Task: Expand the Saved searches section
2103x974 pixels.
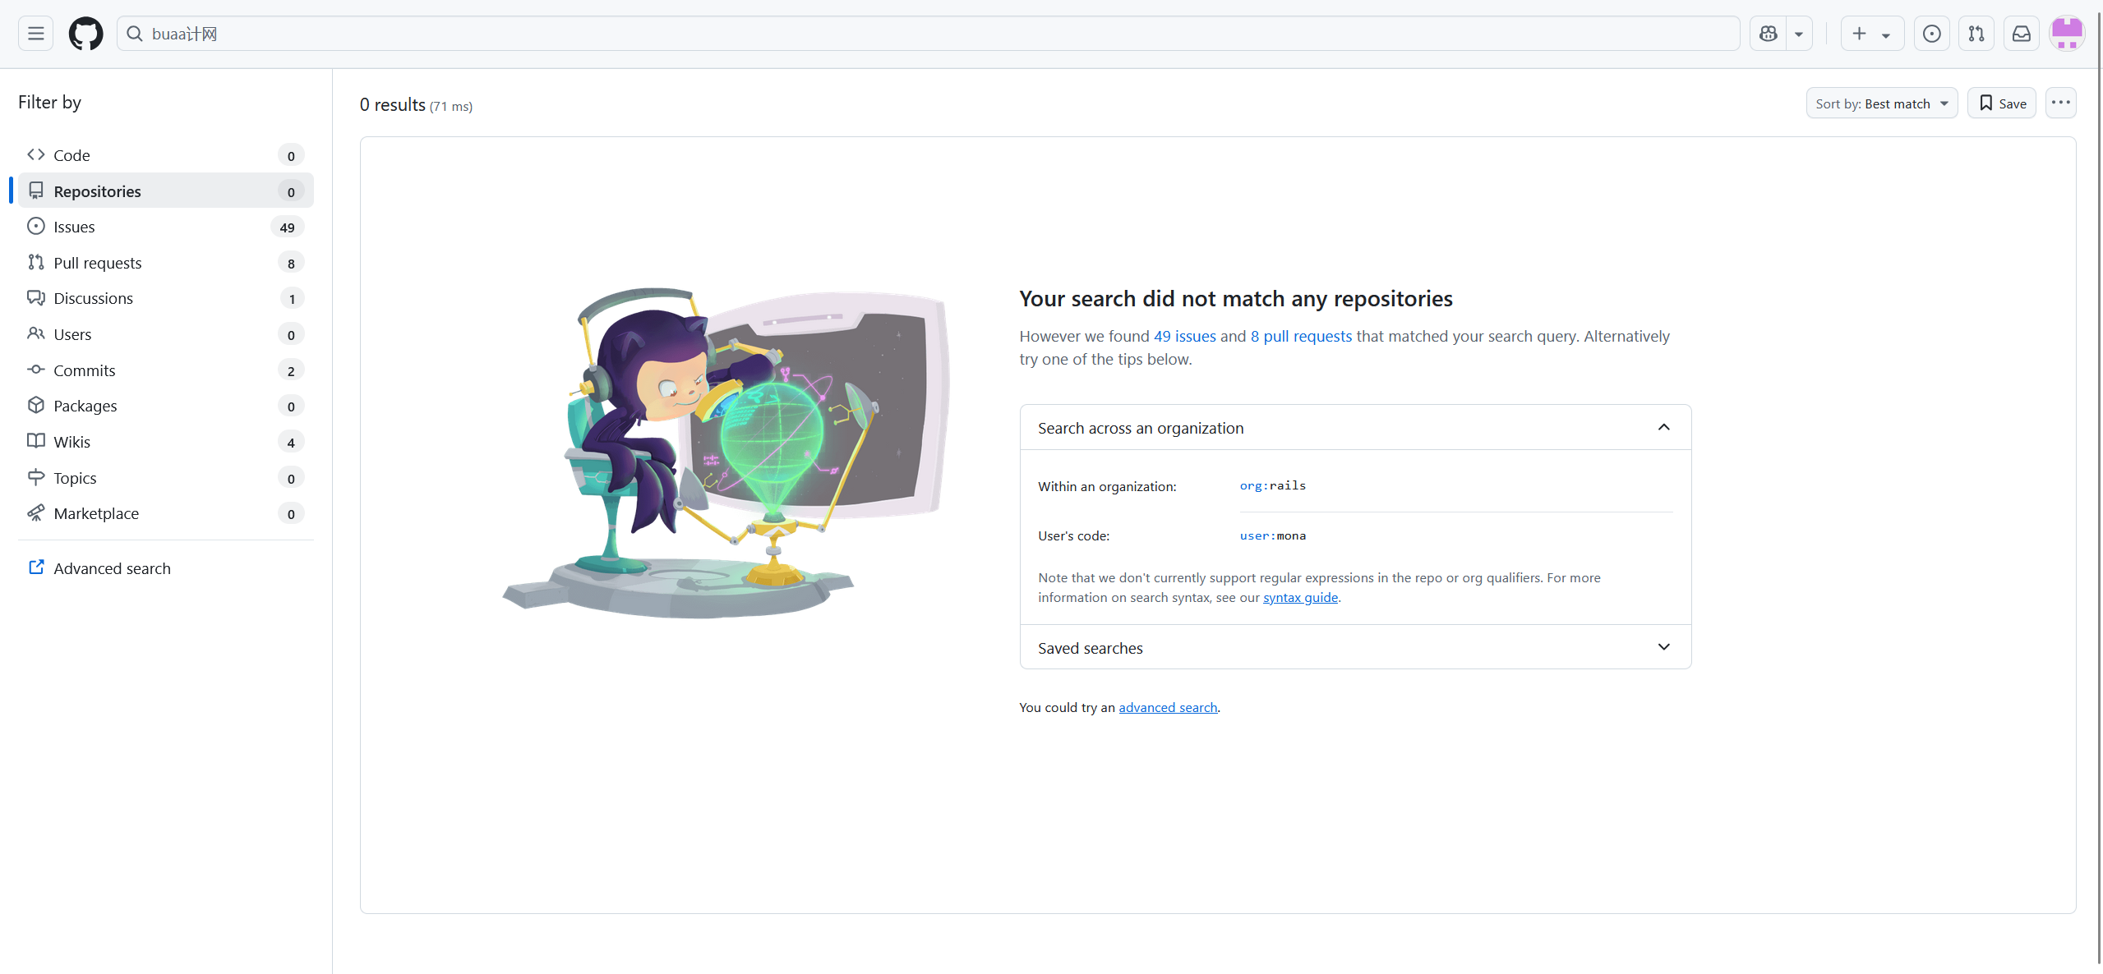Action: [1355, 648]
